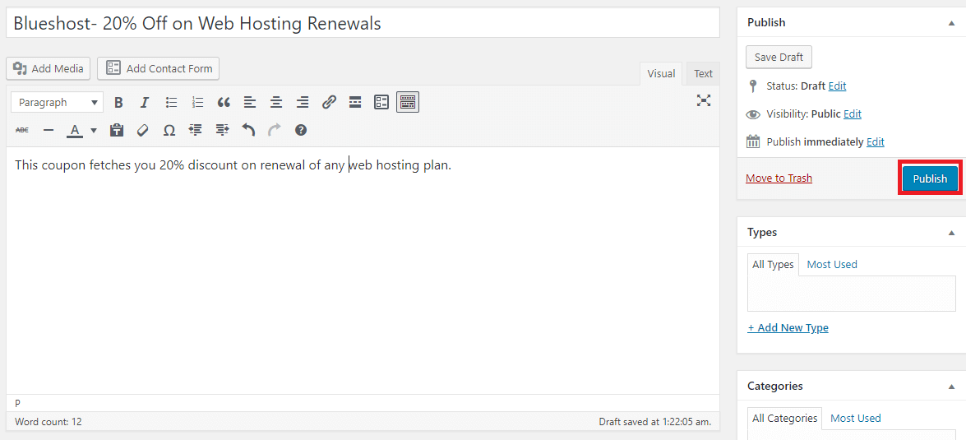Open the text color dropdown arrow

[94, 130]
